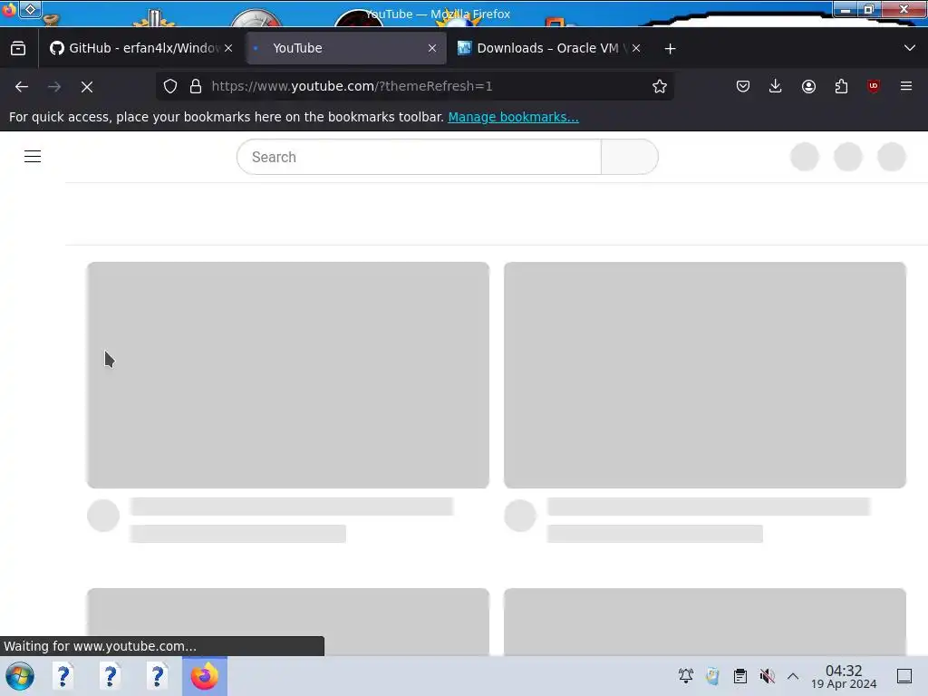Close the GitHub tab
Screen dimensions: 928x696
point(228,49)
